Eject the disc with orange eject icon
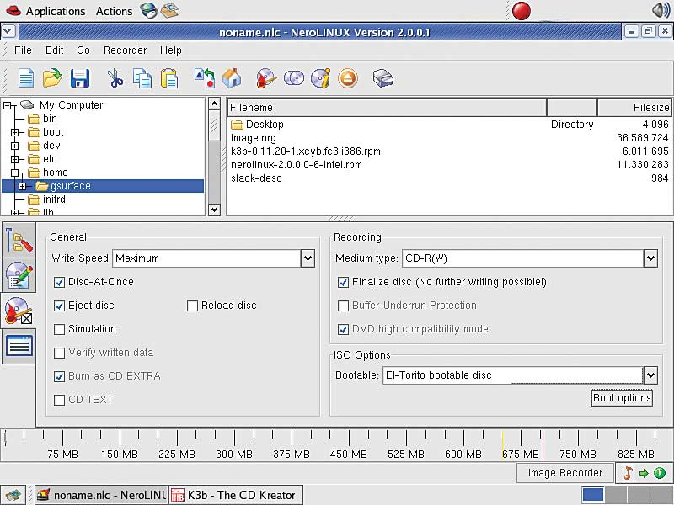Image resolution: width=674 pixels, height=505 pixels. coord(348,78)
